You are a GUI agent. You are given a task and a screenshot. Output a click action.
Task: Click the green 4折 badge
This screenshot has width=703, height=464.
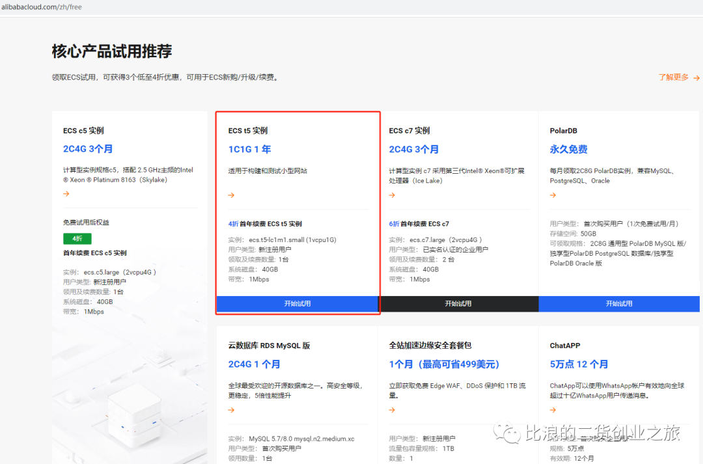tap(77, 238)
